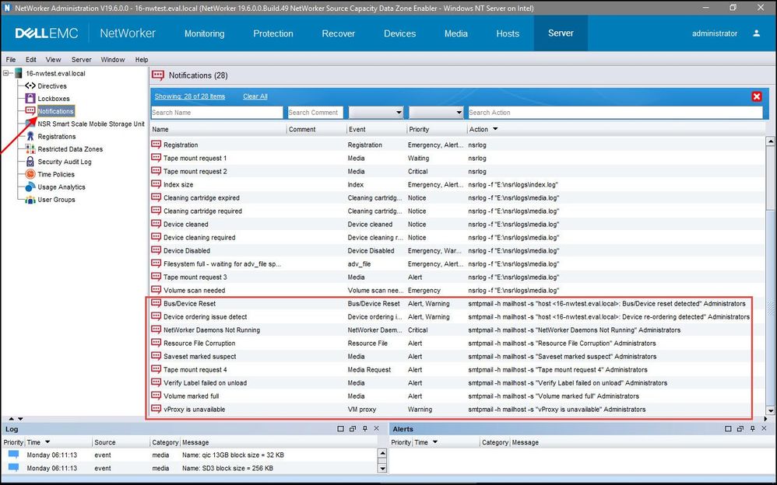The width and height of the screenshot is (777, 485).
Task: Select the Cleaning cartridge expired row
Action: tap(457, 197)
